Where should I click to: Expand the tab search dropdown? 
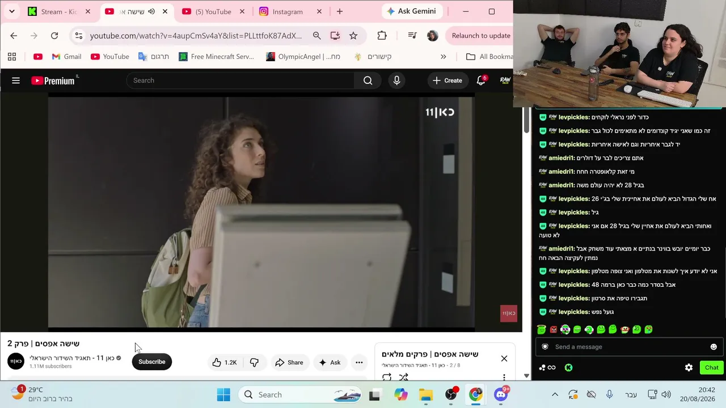tap(11, 11)
